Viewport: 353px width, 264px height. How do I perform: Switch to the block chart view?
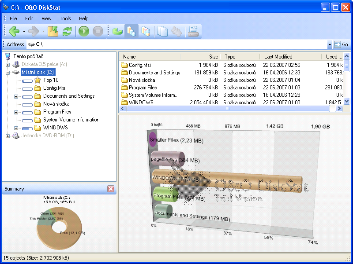146,31
